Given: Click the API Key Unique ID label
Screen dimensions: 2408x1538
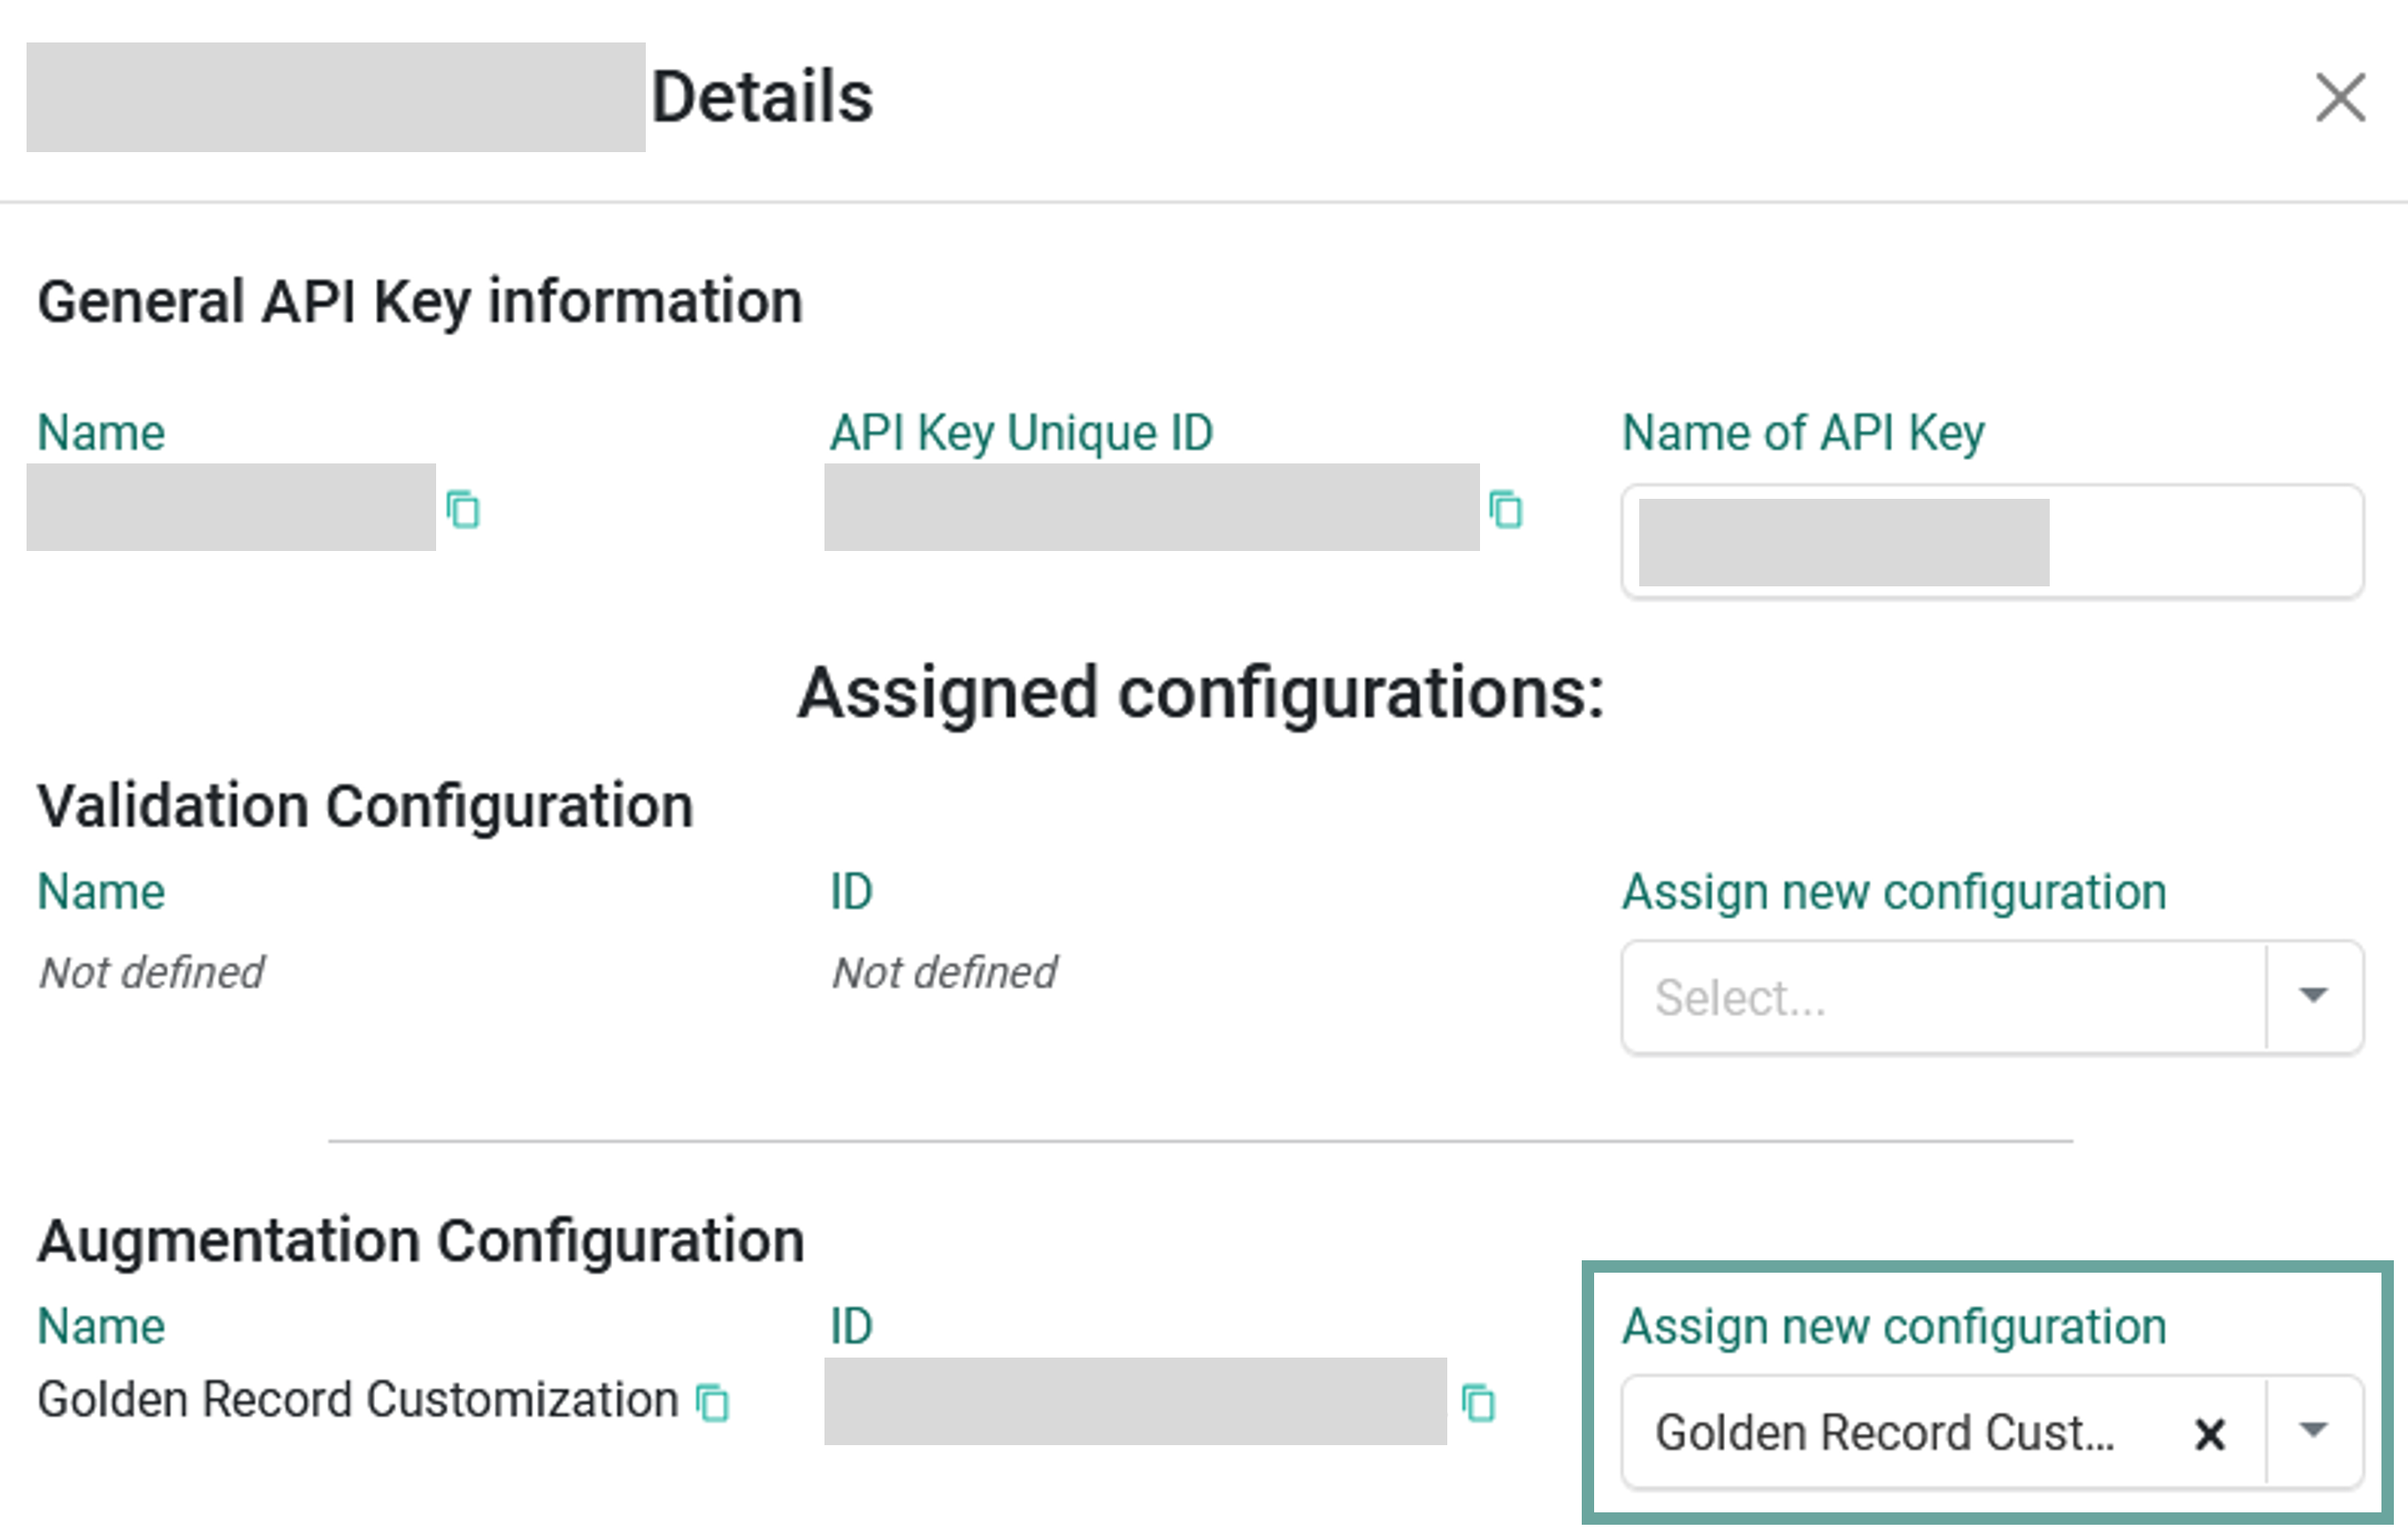Looking at the screenshot, I should (1022, 434).
